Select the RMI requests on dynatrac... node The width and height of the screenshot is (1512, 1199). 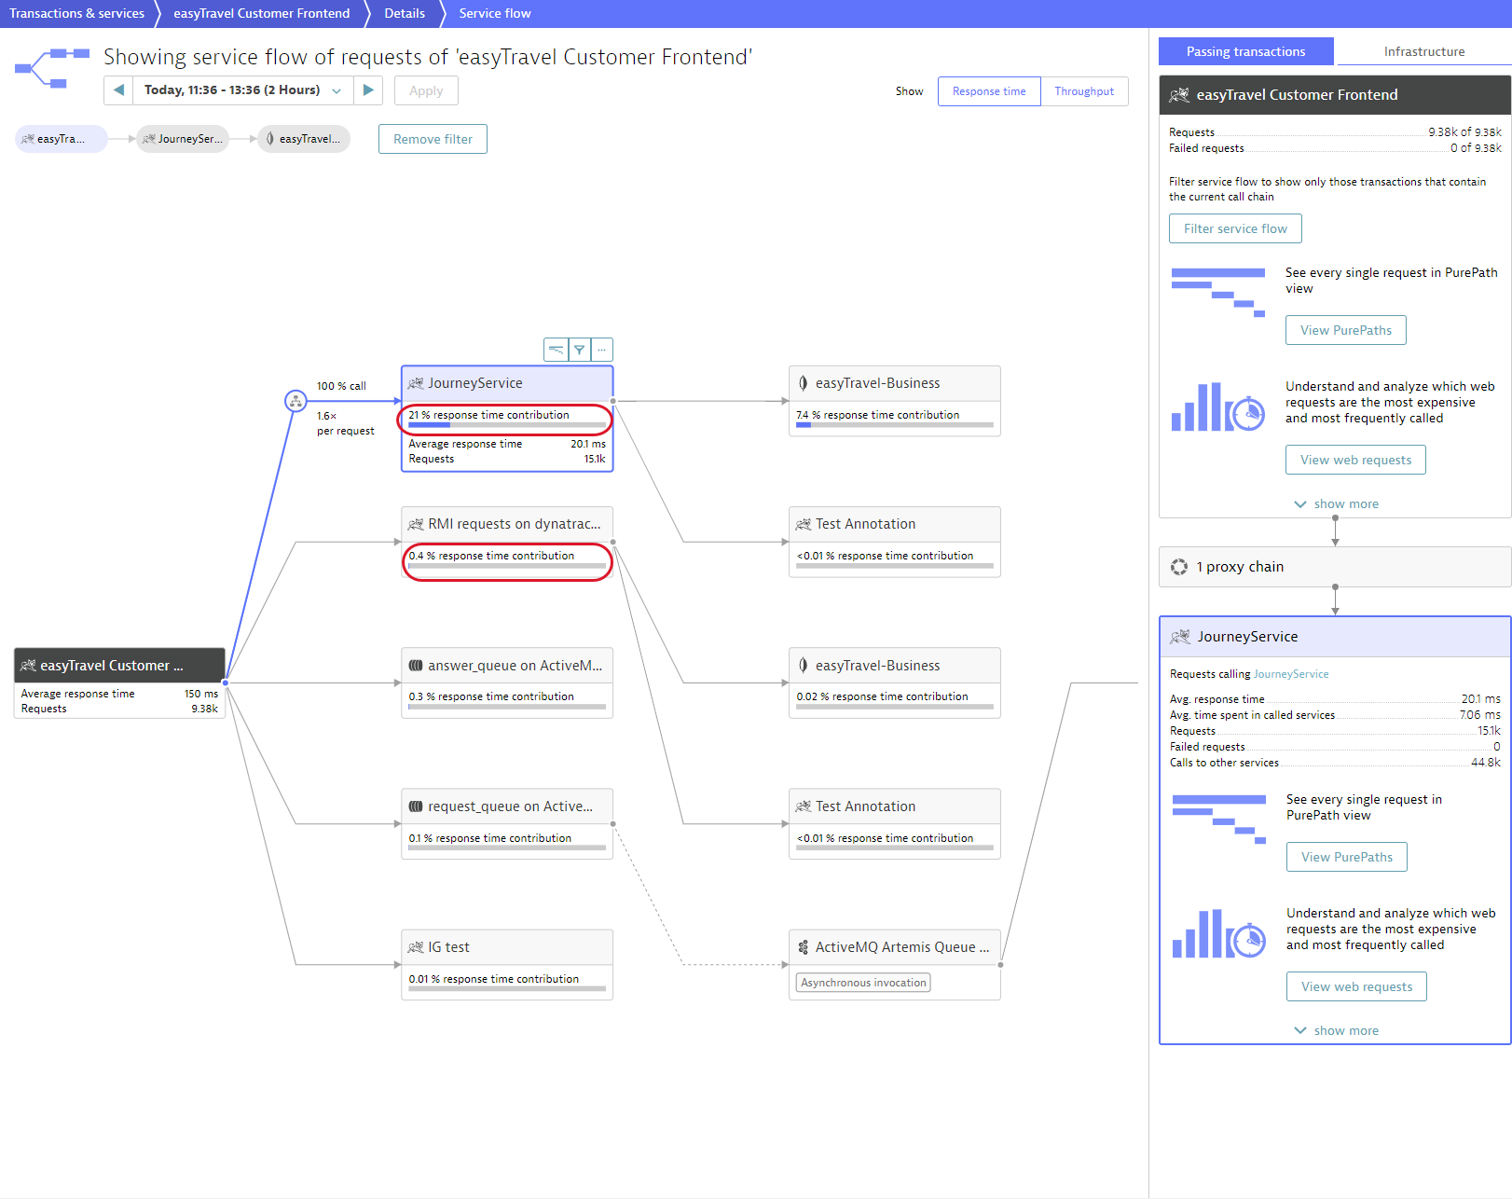point(507,542)
